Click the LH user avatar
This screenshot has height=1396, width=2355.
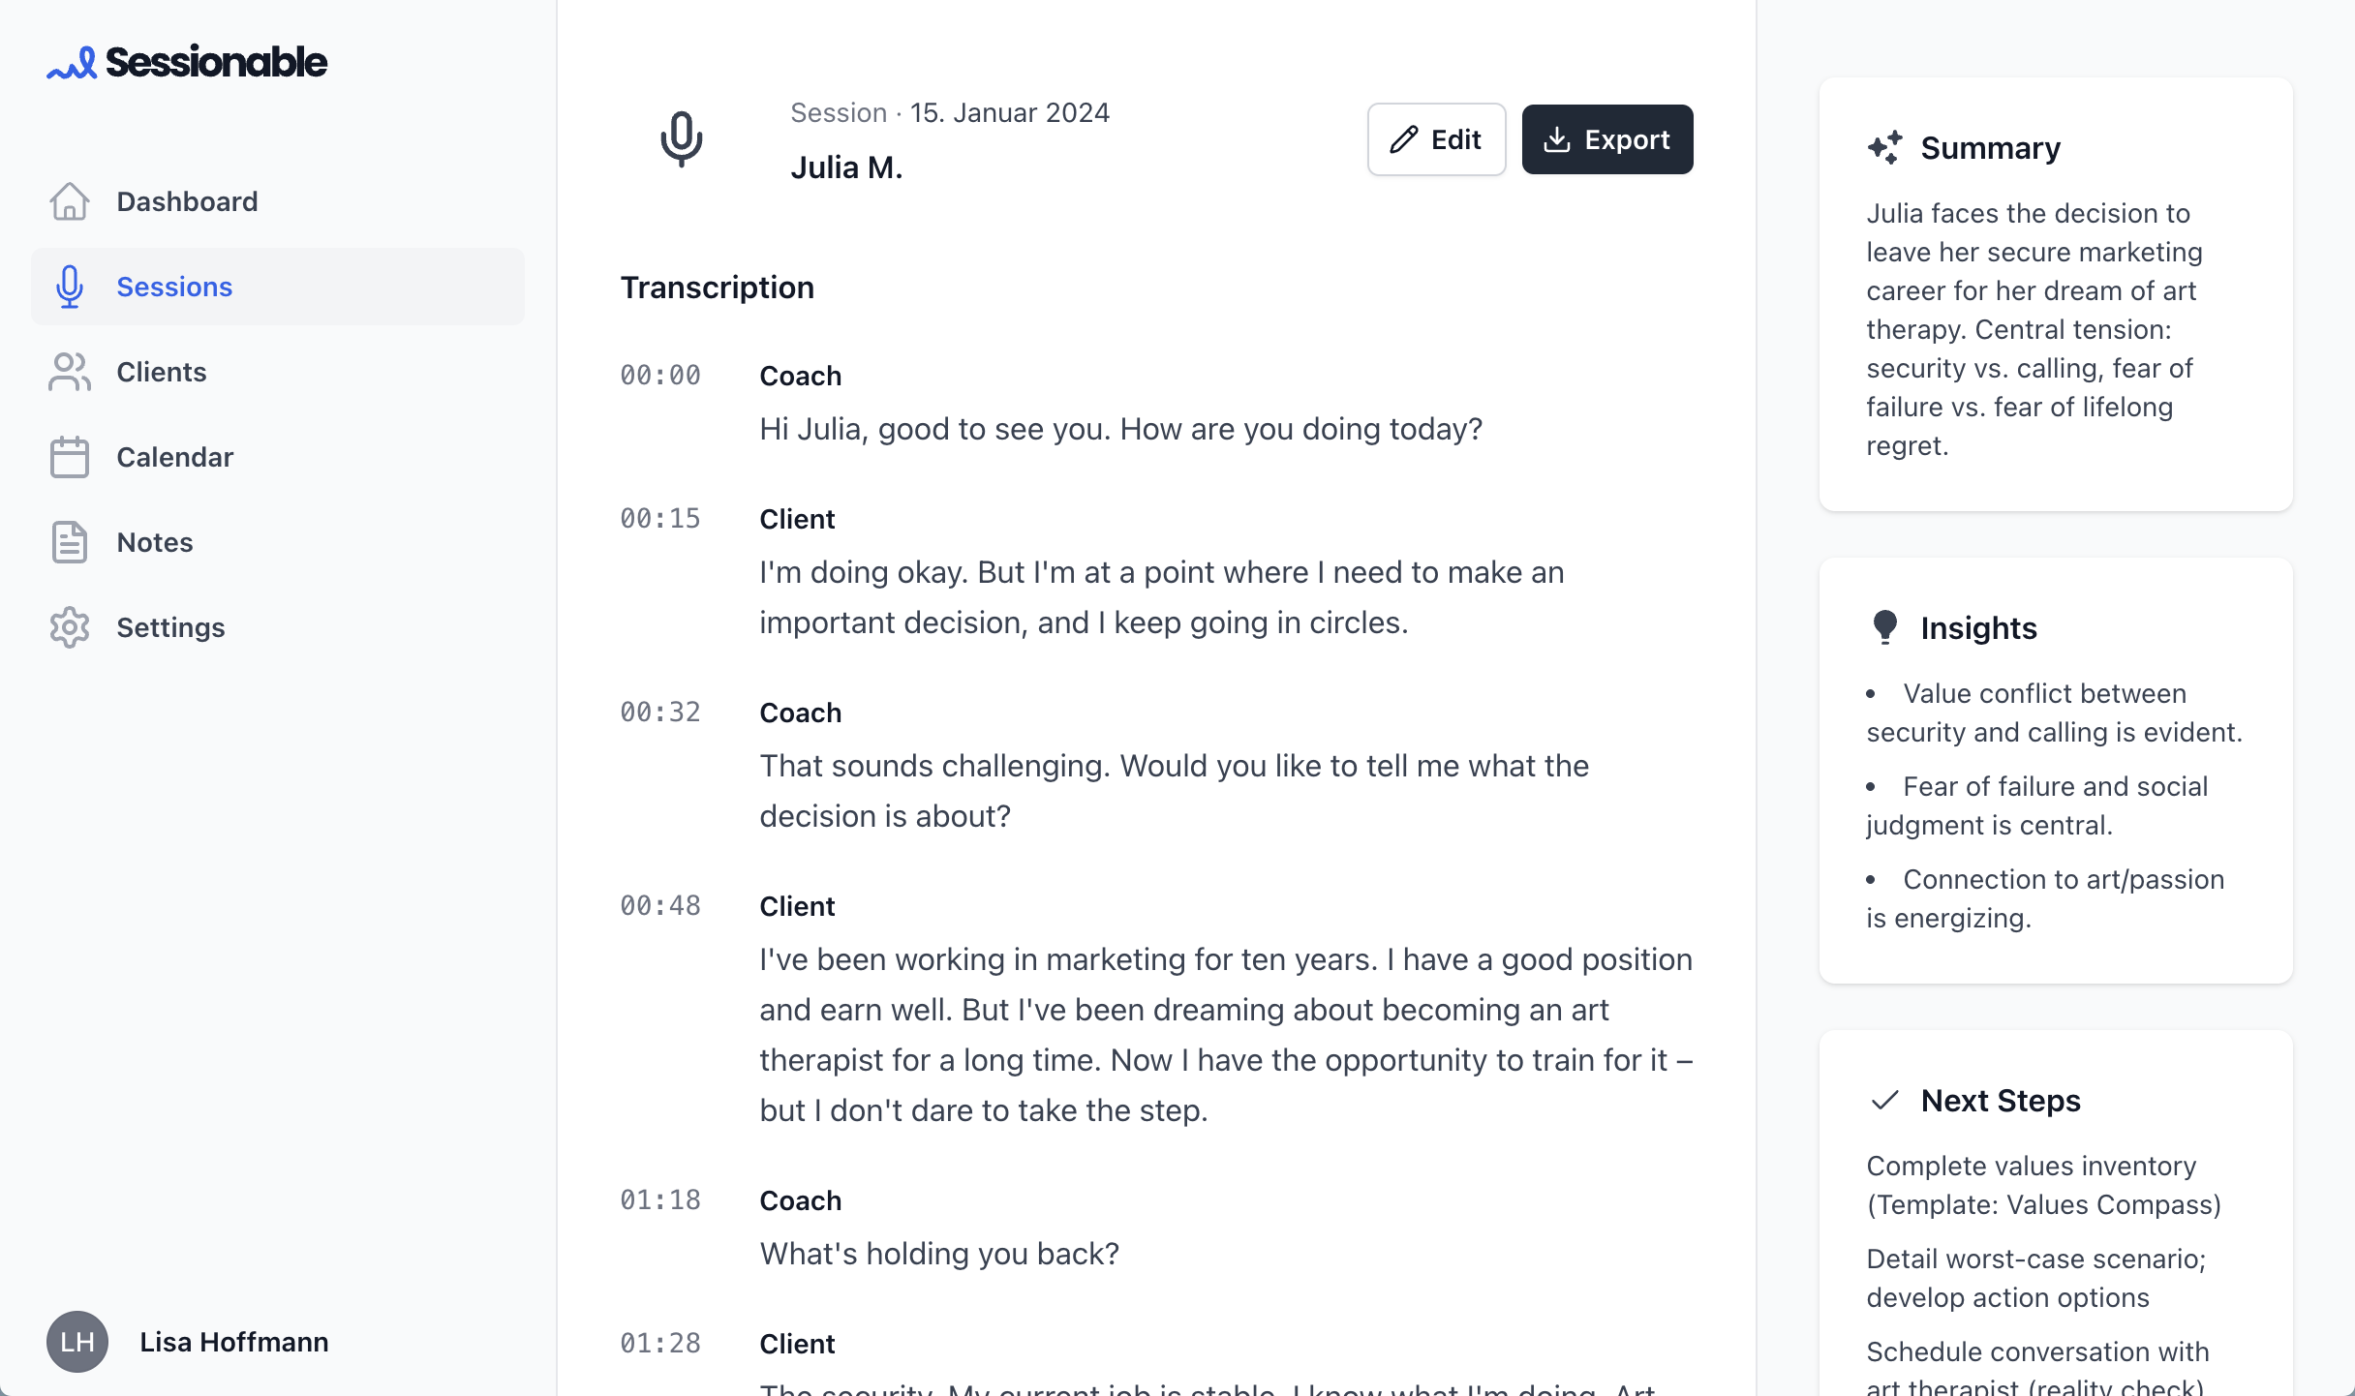77,1342
